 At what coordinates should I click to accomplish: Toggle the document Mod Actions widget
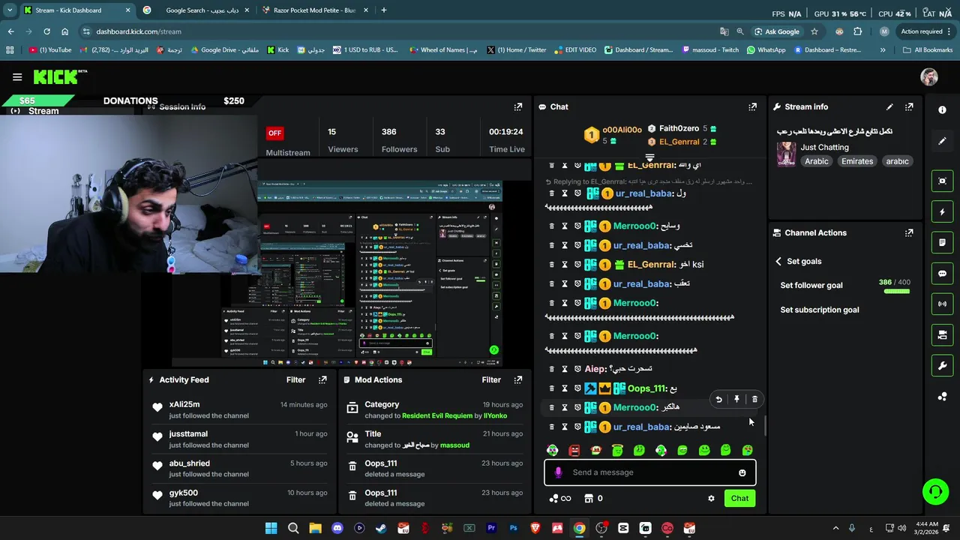pos(942,243)
